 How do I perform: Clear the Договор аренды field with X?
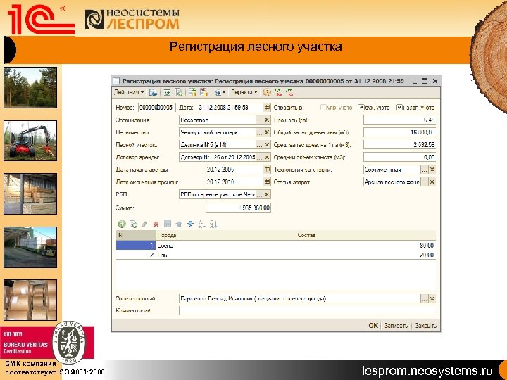[x=267, y=158]
